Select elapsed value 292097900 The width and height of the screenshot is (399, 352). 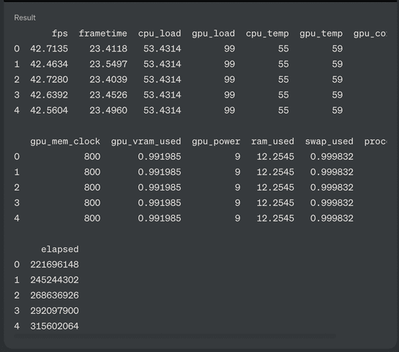[x=54, y=311]
